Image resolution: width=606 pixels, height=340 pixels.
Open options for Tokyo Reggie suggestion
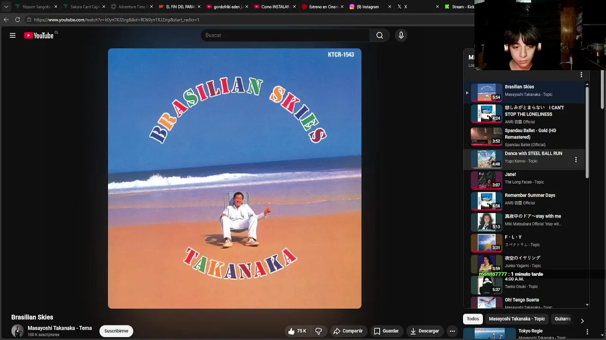587,332
